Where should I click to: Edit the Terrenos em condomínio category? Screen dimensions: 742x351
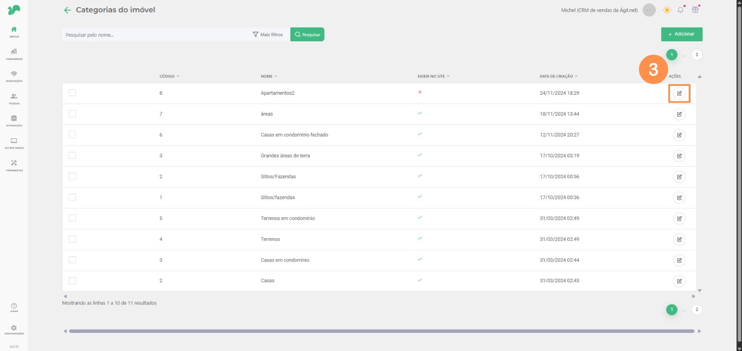click(x=679, y=219)
